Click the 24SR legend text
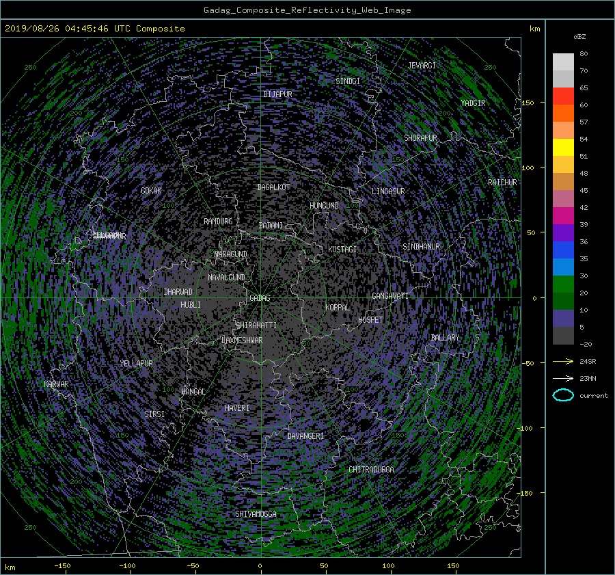The width and height of the screenshot is (615, 575). [588, 362]
